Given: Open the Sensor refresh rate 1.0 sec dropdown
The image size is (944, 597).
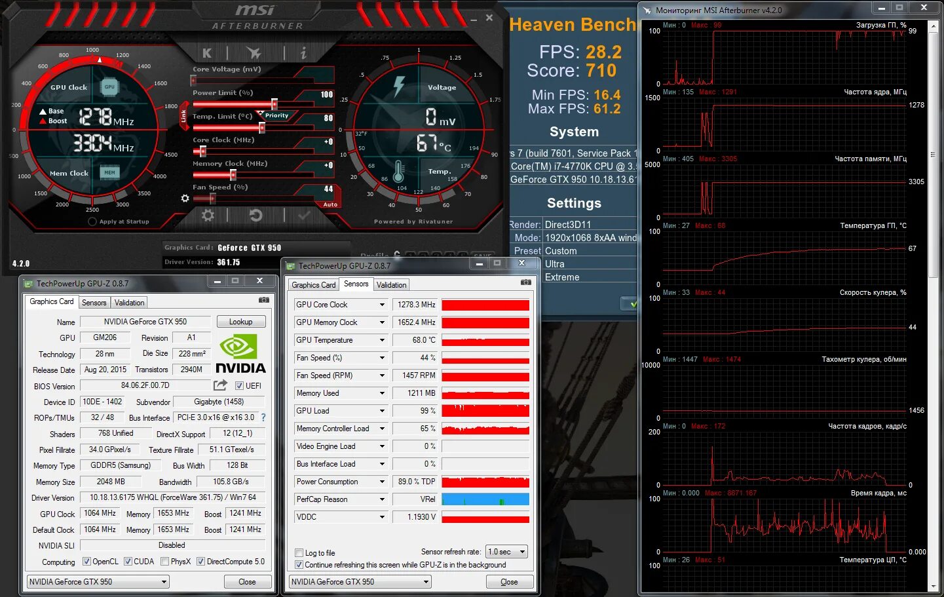Looking at the screenshot, I should click(506, 552).
